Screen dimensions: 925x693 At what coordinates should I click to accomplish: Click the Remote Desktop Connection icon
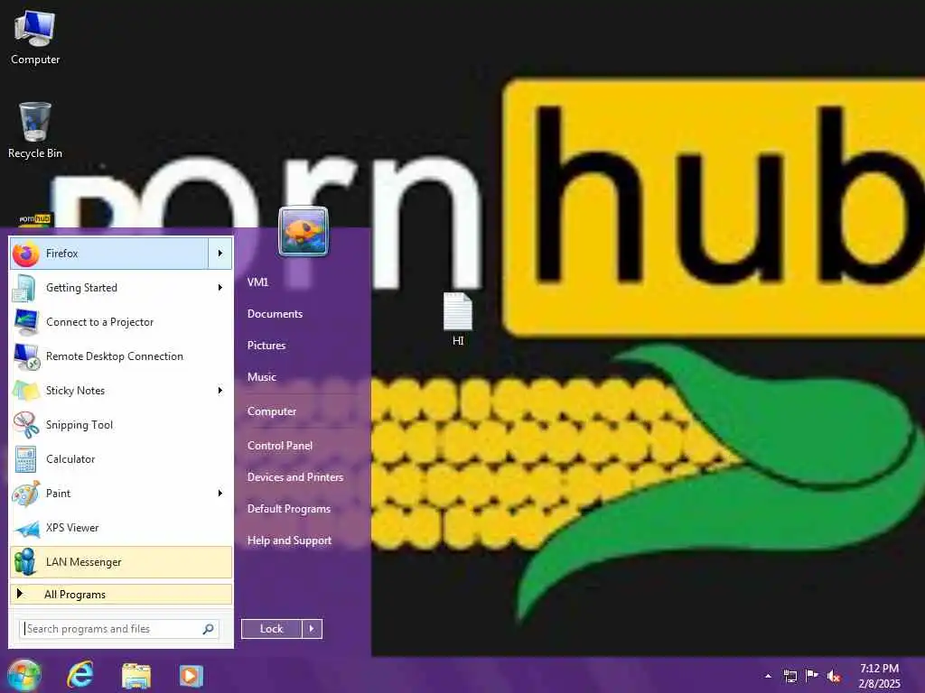click(x=26, y=356)
